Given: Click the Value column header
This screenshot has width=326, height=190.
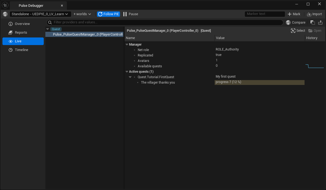Looking at the screenshot, I should pos(260,38).
